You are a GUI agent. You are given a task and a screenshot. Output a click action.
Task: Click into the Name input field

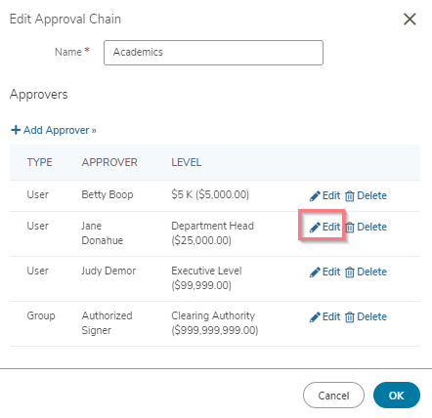213,53
